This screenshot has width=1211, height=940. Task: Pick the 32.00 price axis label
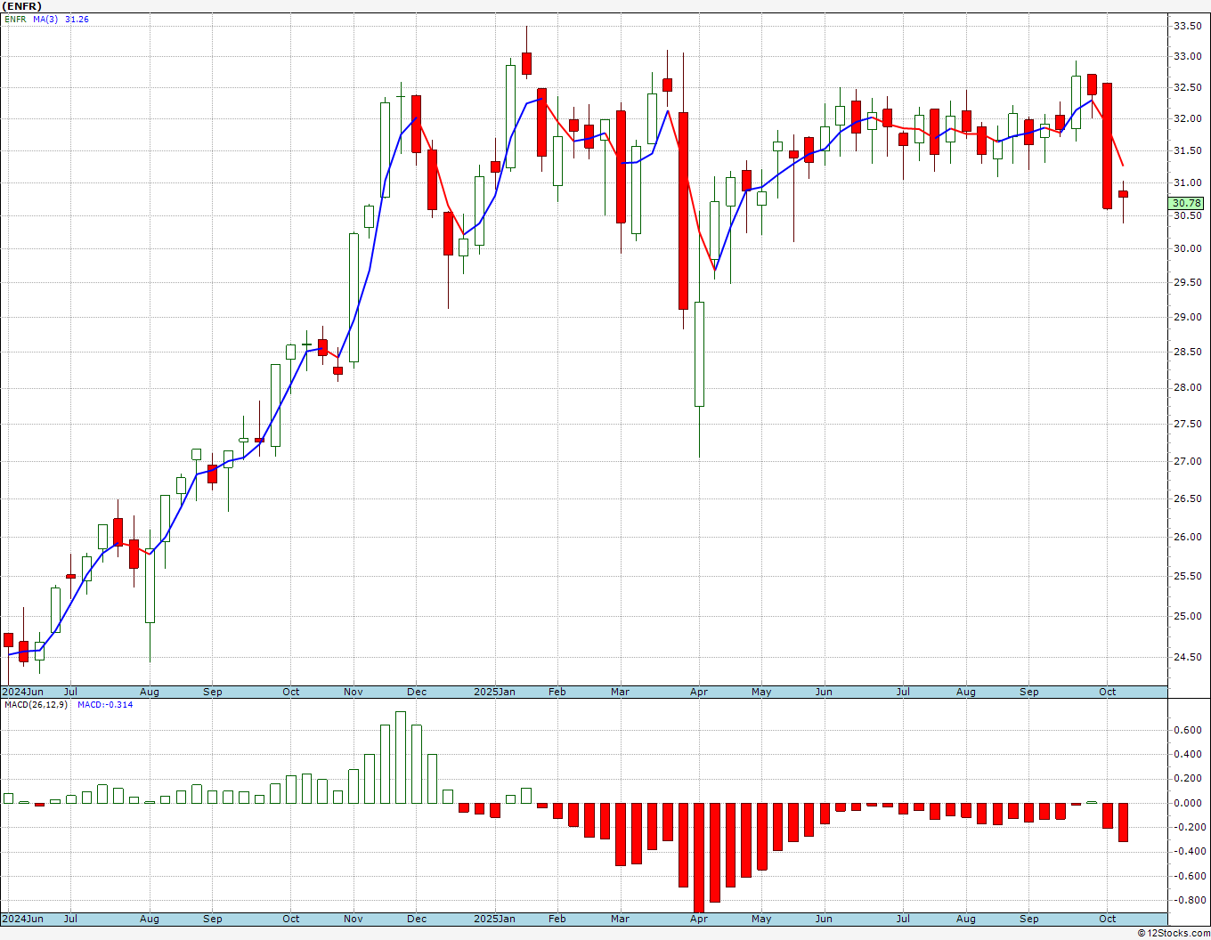click(x=1187, y=118)
